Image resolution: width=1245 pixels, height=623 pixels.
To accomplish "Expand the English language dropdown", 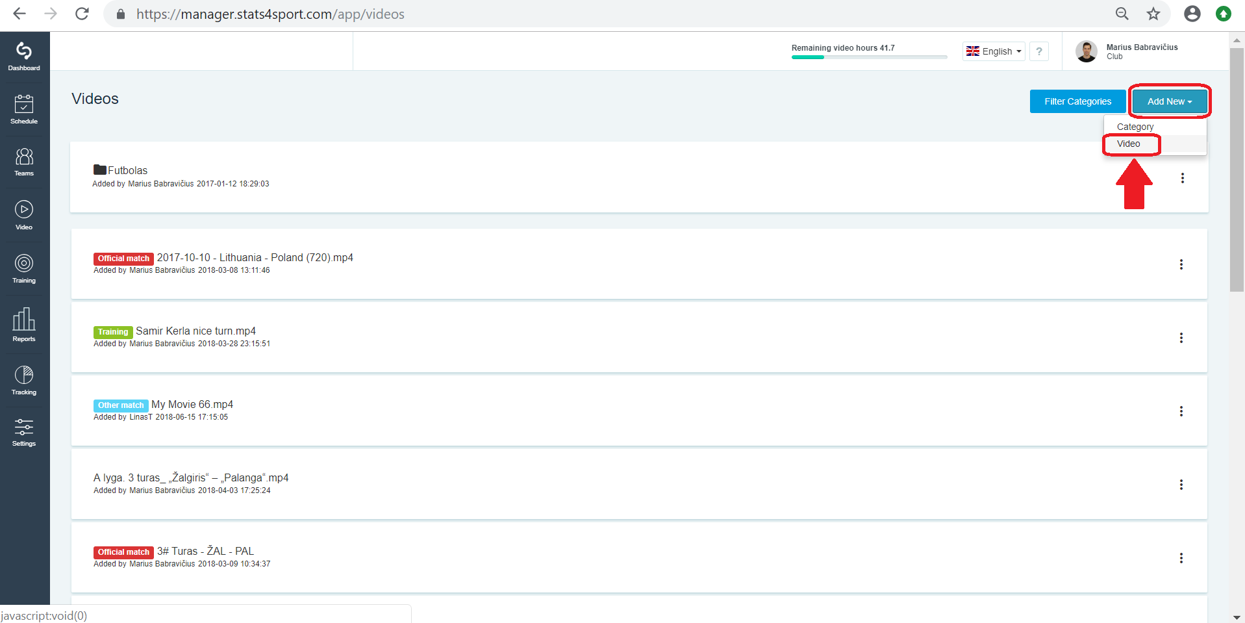I will point(994,51).
